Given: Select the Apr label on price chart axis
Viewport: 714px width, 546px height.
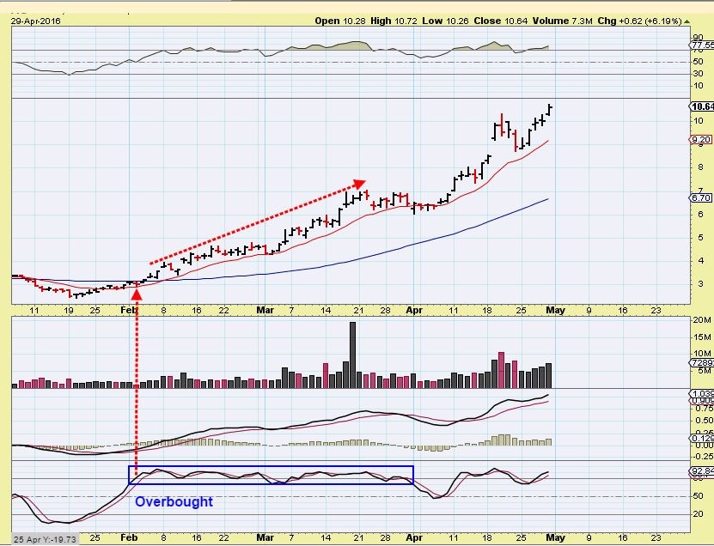Looking at the screenshot, I should pyautogui.click(x=414, y=309).
